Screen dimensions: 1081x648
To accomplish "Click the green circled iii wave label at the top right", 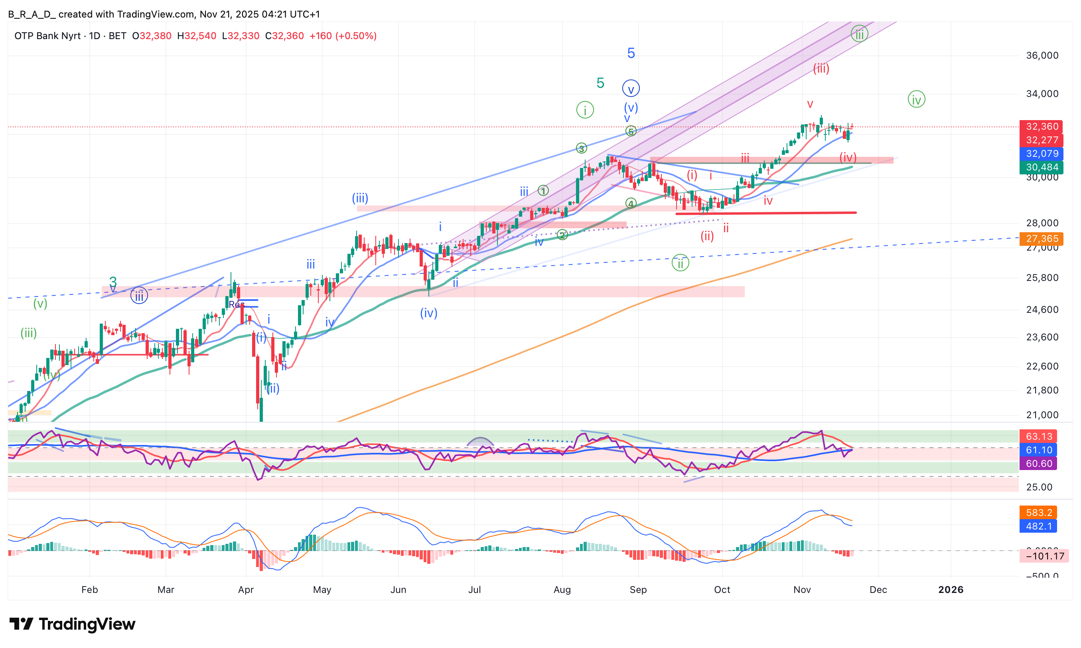I will point(859,34).
